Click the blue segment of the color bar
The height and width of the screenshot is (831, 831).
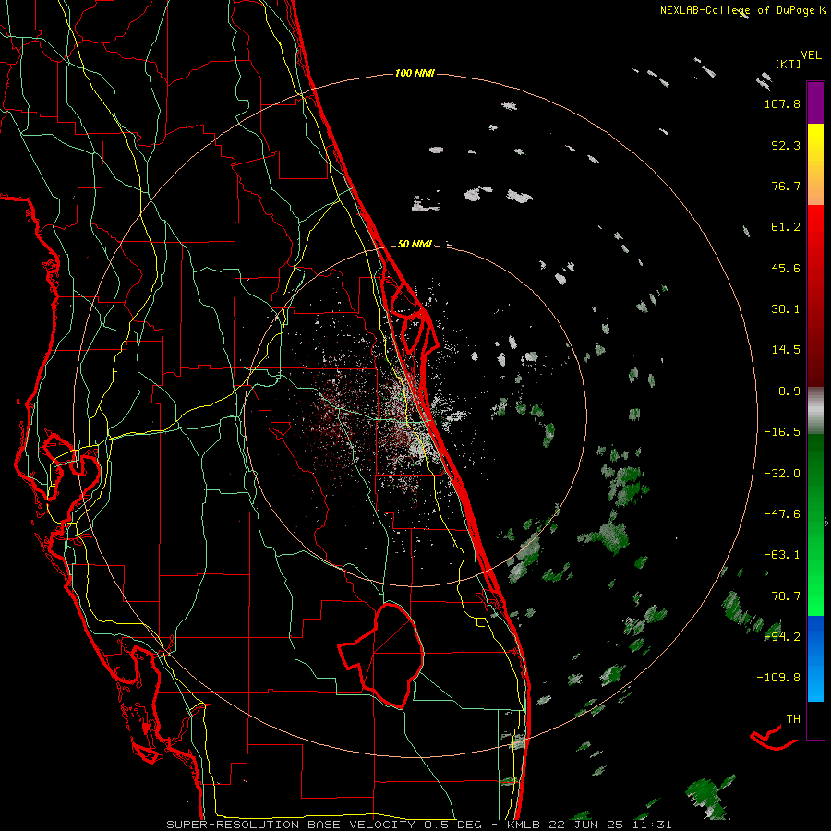click(815, 658)
